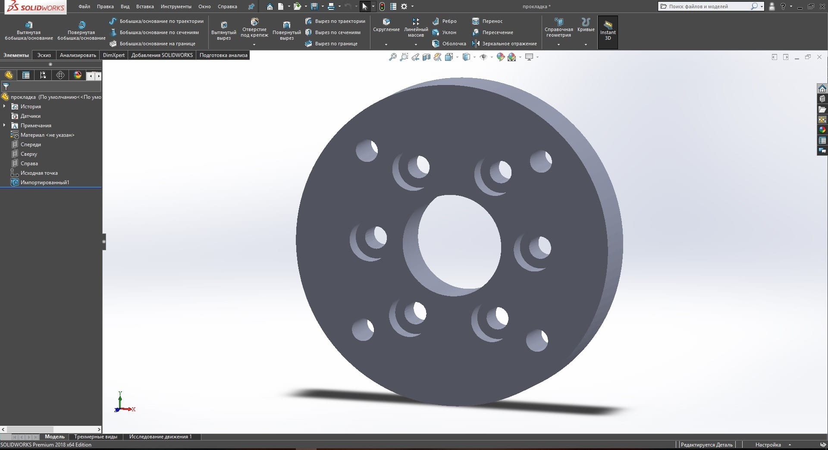Click the Revolved Boss/Base (Повернутая бобышка) tool
Image resolution: width=828 pixels, height=450 pixels.
pos(82,30)
